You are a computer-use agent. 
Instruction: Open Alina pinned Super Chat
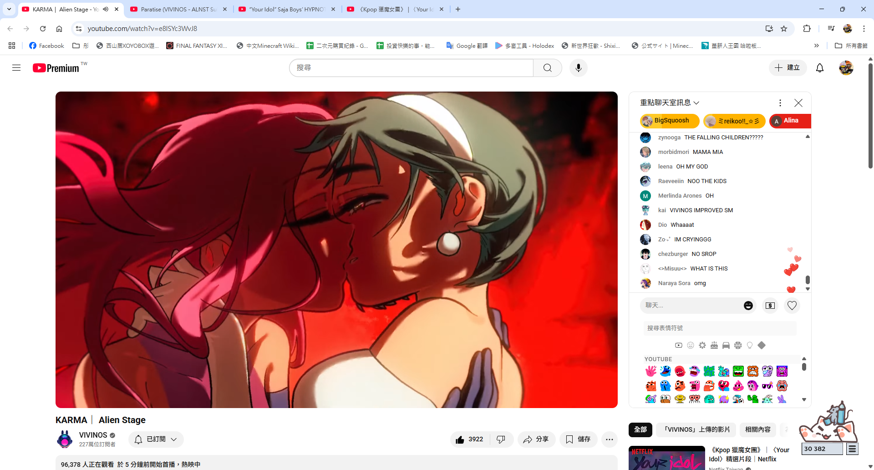pyautogui.click(x=790, y=121)
